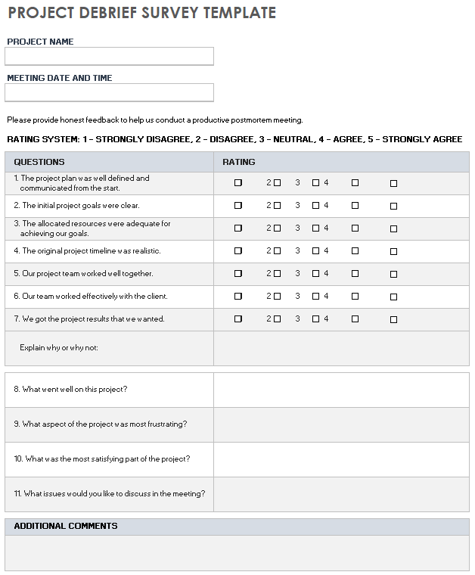
Task: Click the answer box for 'What went well'
Action: [x=341, y=390]
